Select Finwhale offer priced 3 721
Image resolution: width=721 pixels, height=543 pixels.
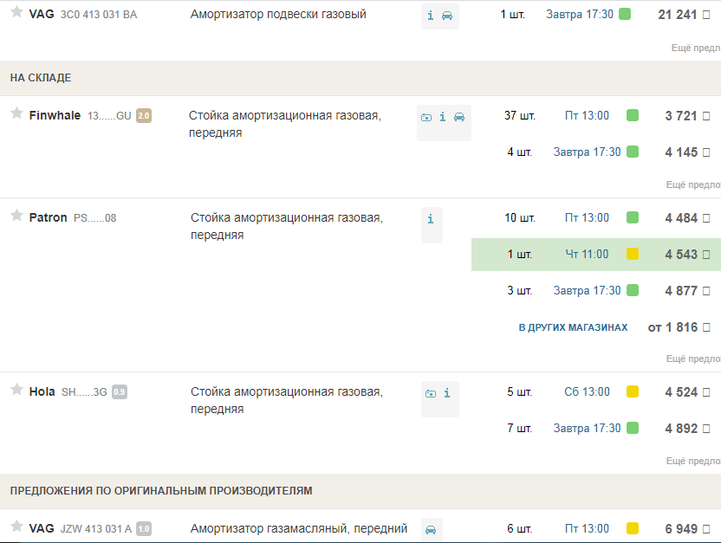tap(680, 116)
